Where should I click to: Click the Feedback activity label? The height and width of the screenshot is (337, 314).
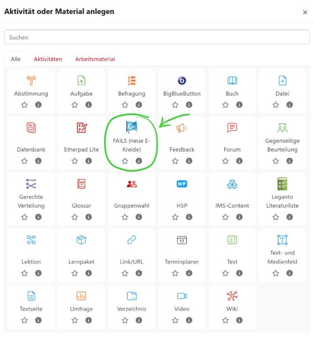(182, 150)
